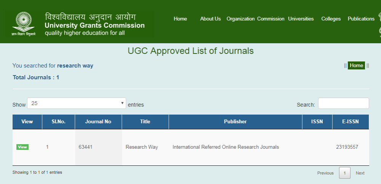
Task: Go to Next page of results
Action: pos(360,173)
